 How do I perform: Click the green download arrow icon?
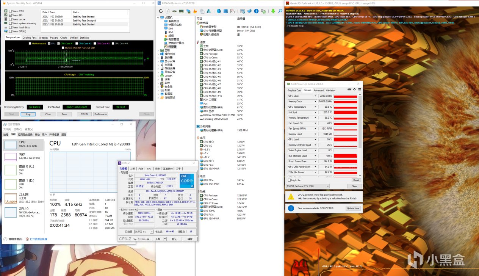point(273,11)
